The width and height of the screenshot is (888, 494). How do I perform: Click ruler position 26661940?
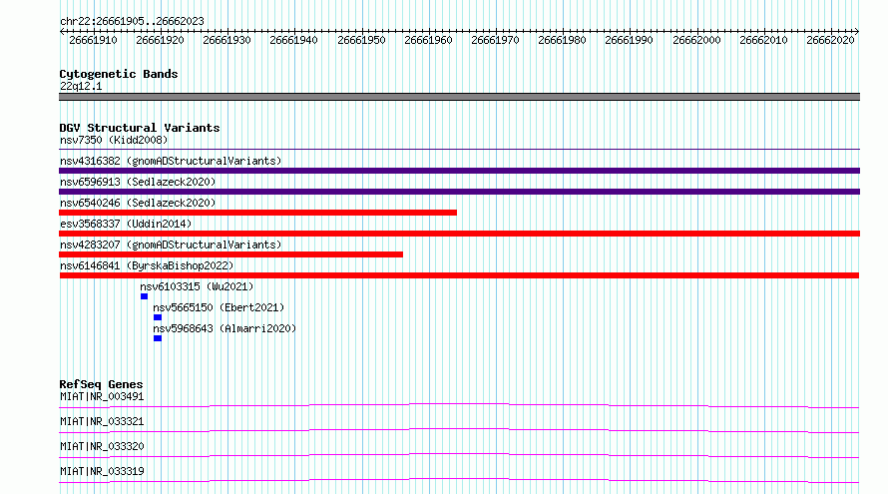pyautogui.click(x=293, y=40)
